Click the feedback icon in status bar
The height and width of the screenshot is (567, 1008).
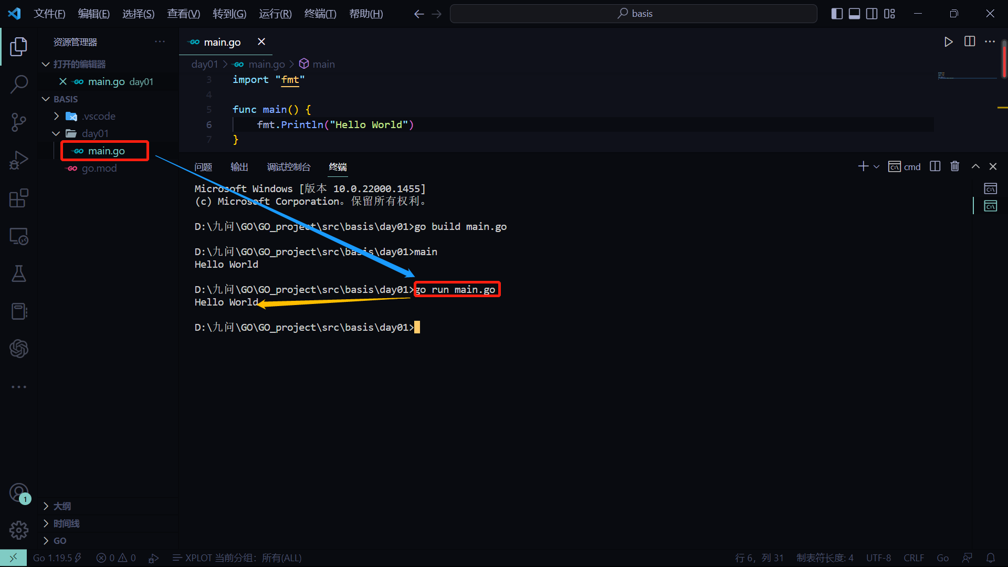pyautogui.click(x=967, y=558)
